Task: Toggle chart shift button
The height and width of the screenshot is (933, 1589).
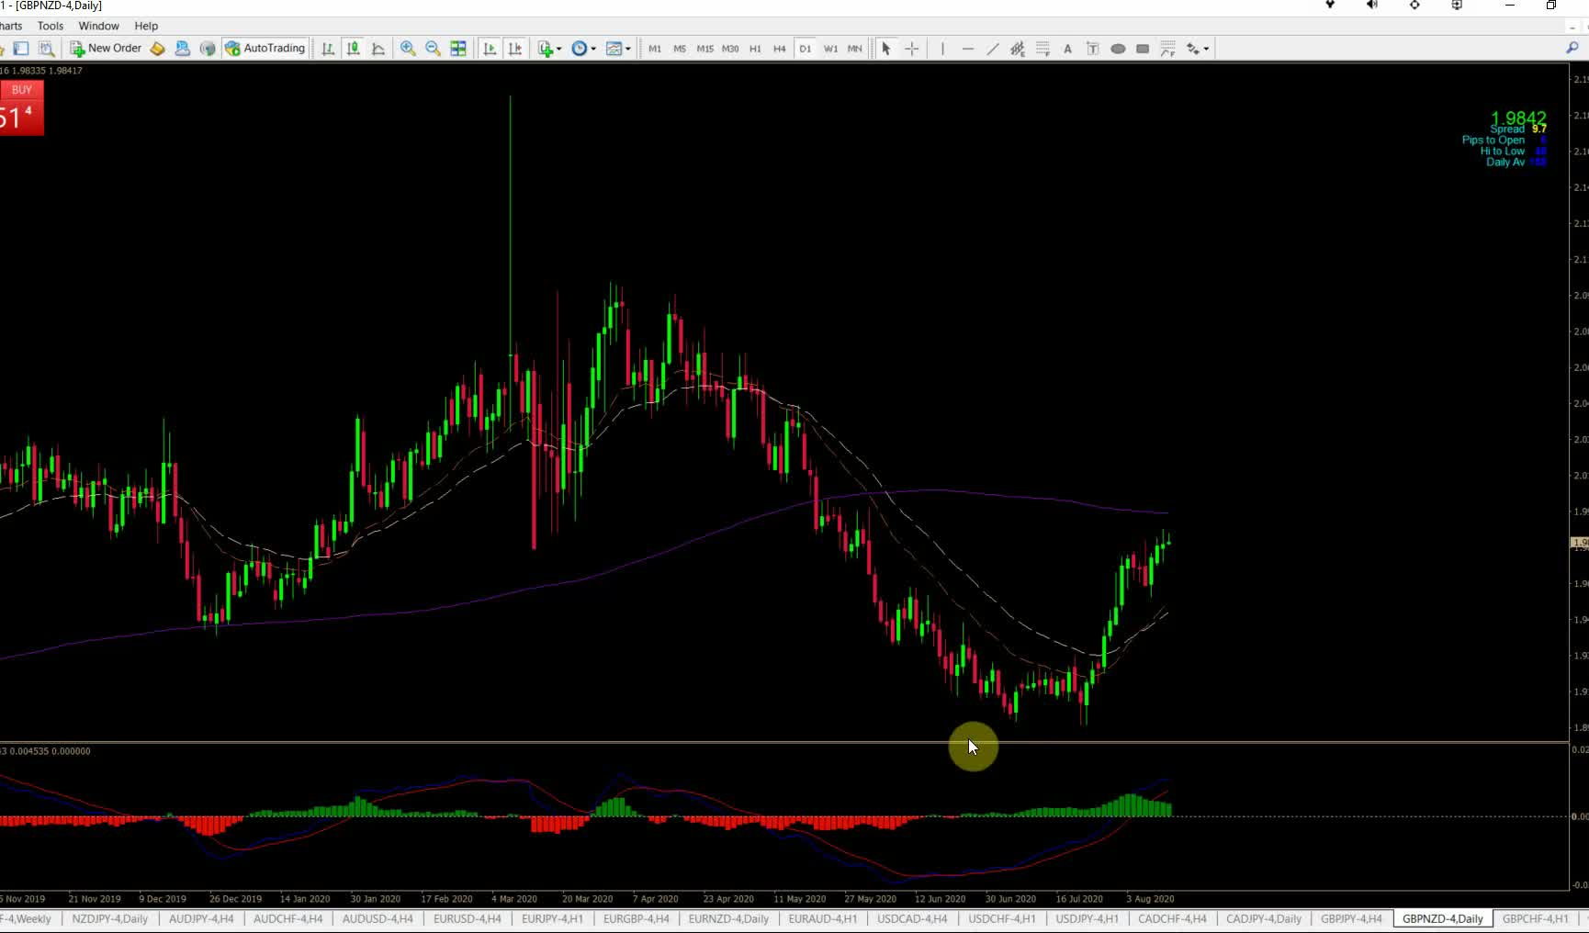Action: pos(514,49)
